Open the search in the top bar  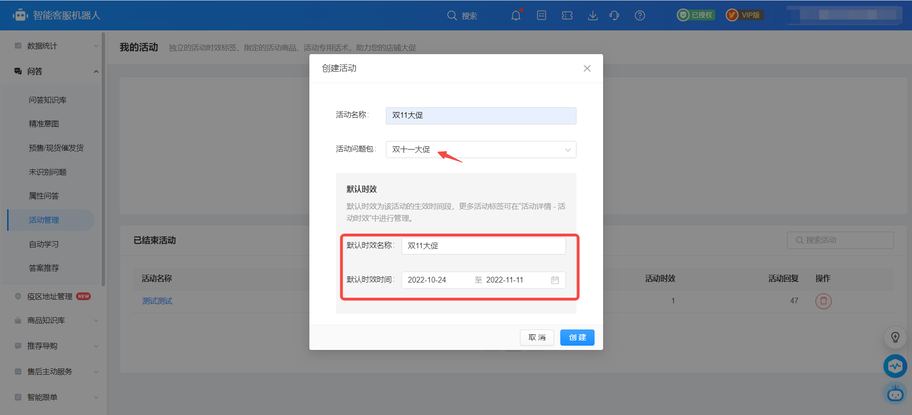tap(462, 16)
